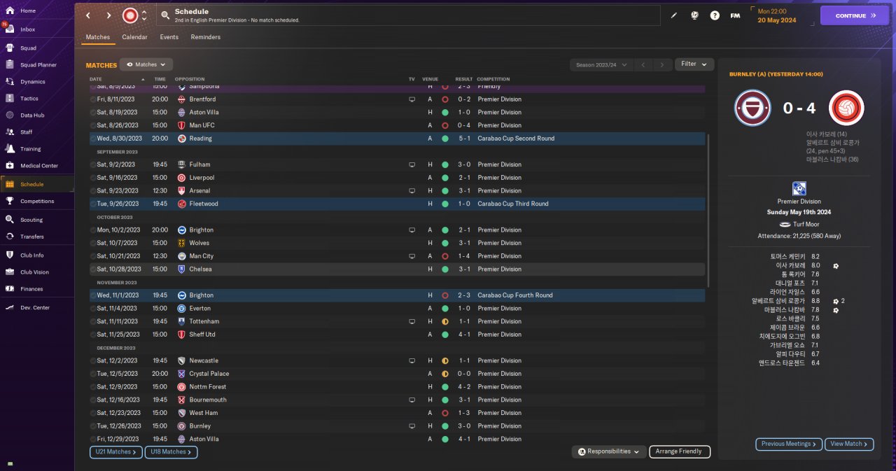Screen dimensions: 896x471
Task: Open the Squad Planner icon
Action: (x=10, y=64)
